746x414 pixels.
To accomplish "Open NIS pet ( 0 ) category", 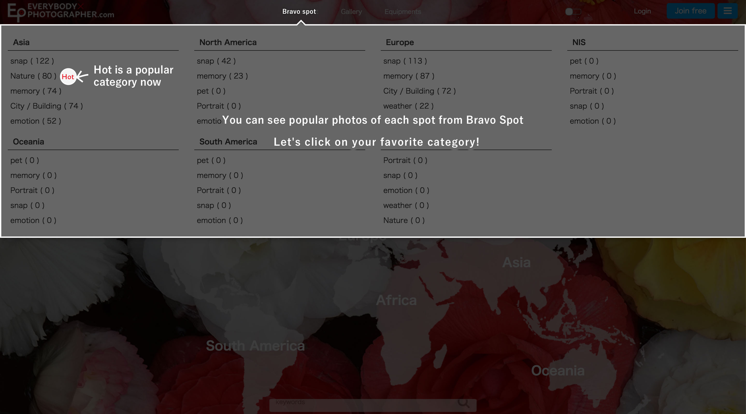I will coord(584,61).
